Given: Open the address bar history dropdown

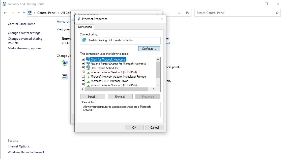Looking at the screenshot, I should click(179, 13).
